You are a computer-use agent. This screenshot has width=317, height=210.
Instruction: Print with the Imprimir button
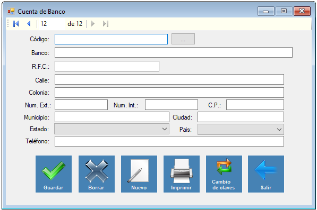click(182, 174)
